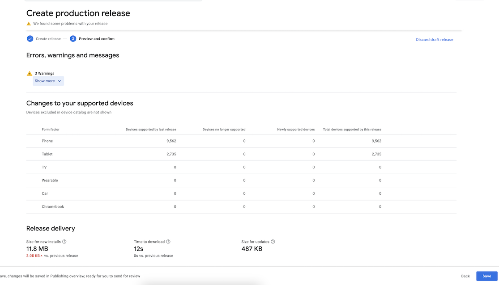Go to the Create release step label

tap(48, 39)
